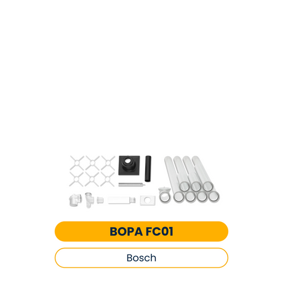Viewport: 283px width, 283px height.
Task: Click the rightmost tube opening in back row
Action: pos(208,187)
